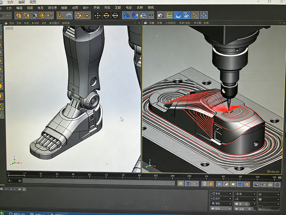Click the 开始 menu item
Screen dimensions: 286x215
click(97, 8)
